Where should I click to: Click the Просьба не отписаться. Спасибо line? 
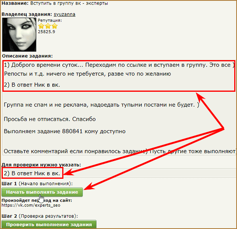click(50, 119)
